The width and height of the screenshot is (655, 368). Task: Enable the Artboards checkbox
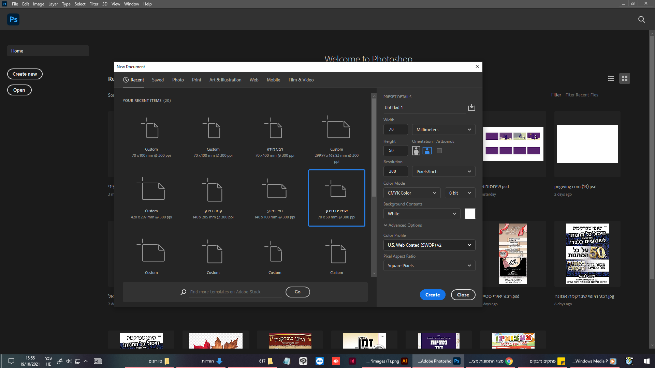(439, 151)
